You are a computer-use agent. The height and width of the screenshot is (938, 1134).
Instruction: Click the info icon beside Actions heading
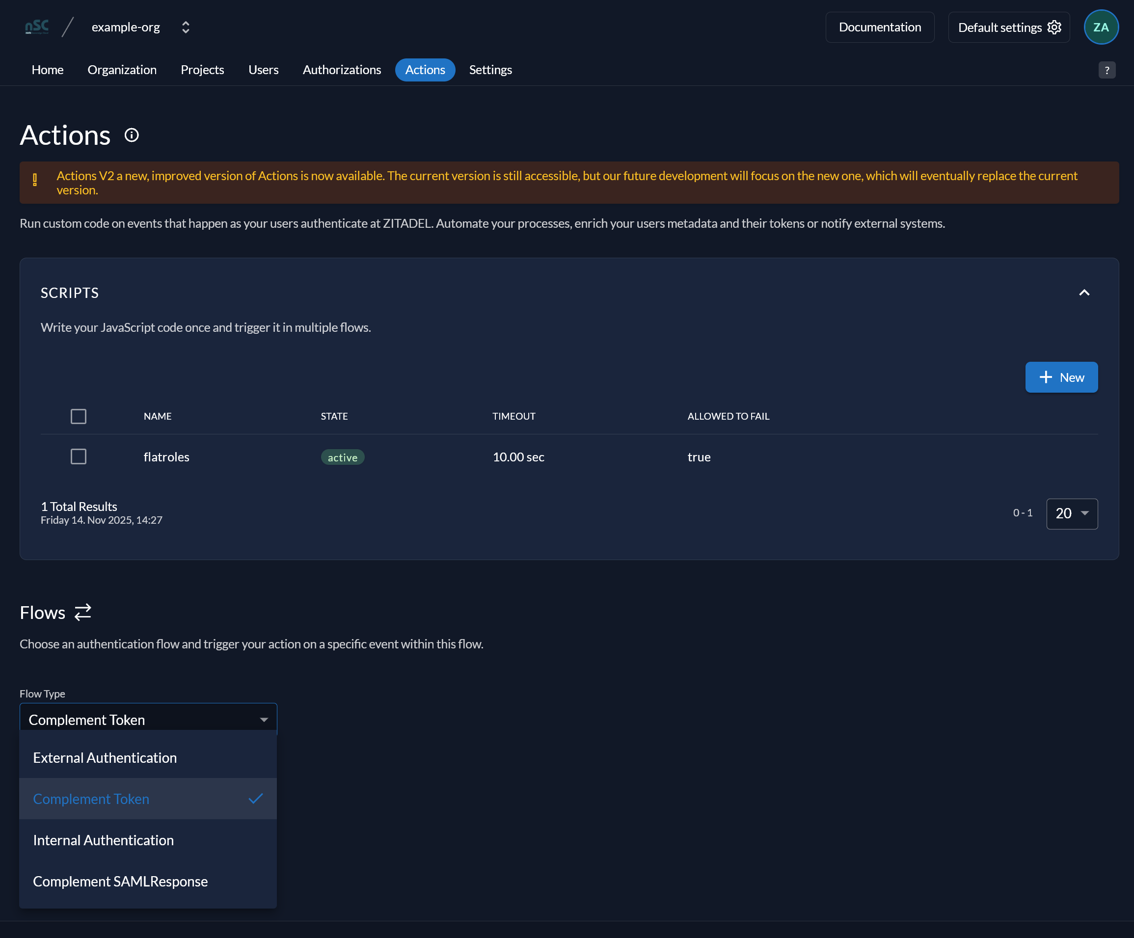click(132, 135)
